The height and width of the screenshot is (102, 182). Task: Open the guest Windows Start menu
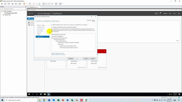[29, 94]
